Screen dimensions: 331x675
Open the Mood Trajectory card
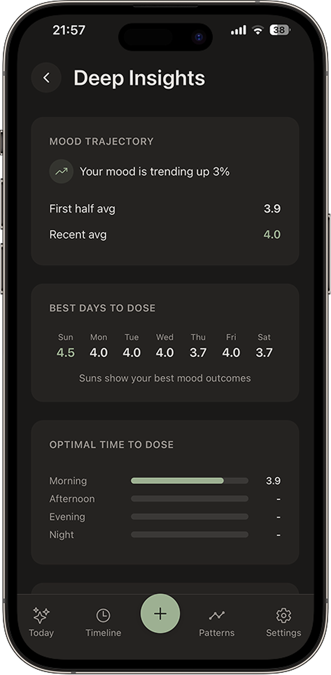click(165, 190)
